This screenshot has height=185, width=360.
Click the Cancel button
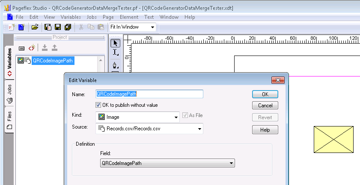tap(265, 106)
